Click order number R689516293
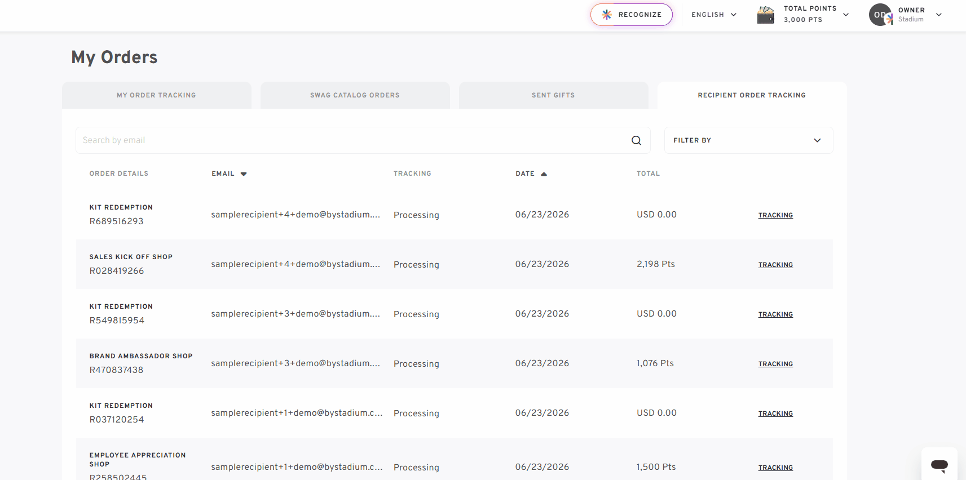This screenshot has width=966, height=480. tap(117, 221)
